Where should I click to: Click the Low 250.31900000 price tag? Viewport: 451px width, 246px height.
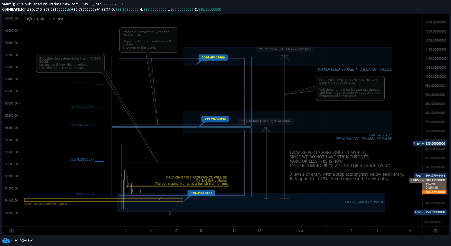430,212
